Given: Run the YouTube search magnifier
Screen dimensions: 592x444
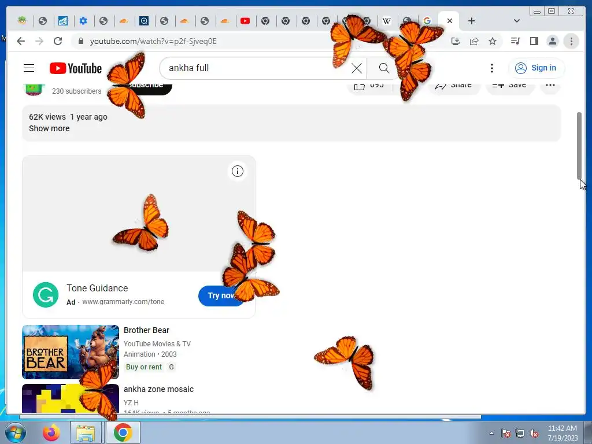Looking at the screenshot, I should tap(384, 68).
